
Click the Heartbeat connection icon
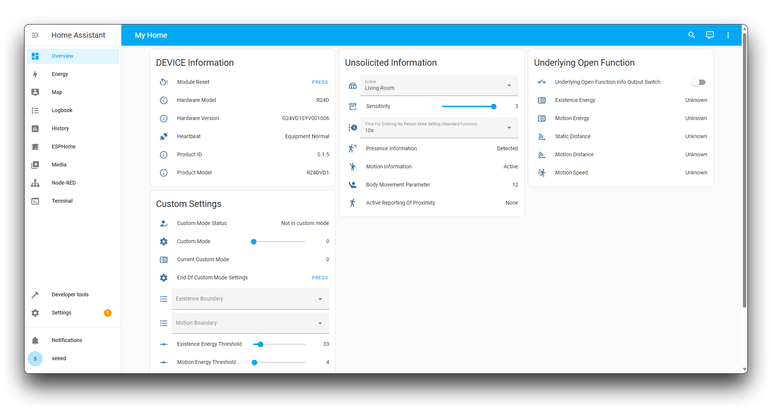pyautogui.click(x=163, y=136)
